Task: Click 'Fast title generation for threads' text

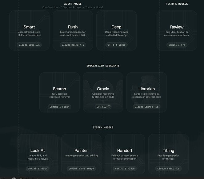Action: point(168,157)
